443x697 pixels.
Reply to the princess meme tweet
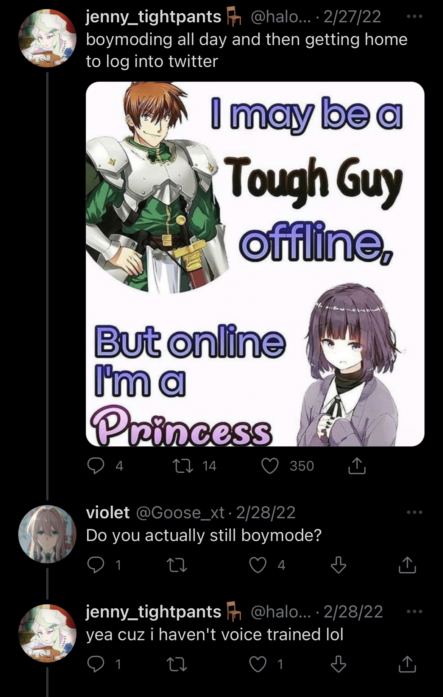point(96,466)
